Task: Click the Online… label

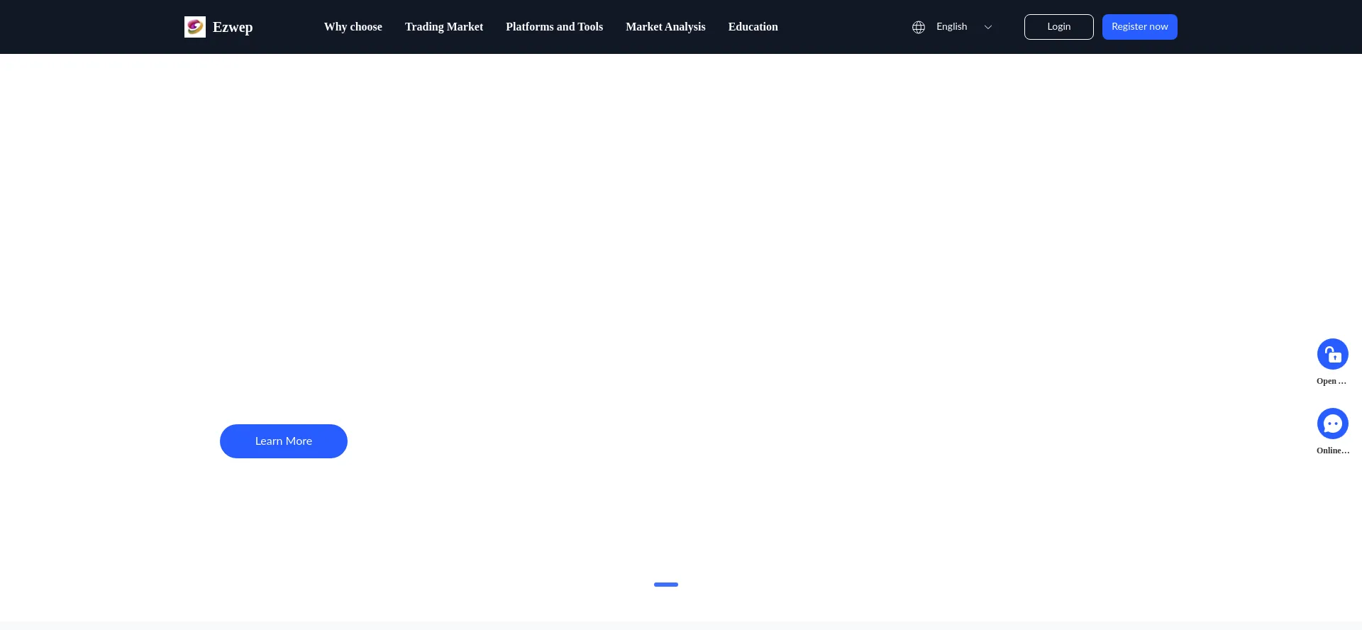Action: click(x=1333, y=451)
